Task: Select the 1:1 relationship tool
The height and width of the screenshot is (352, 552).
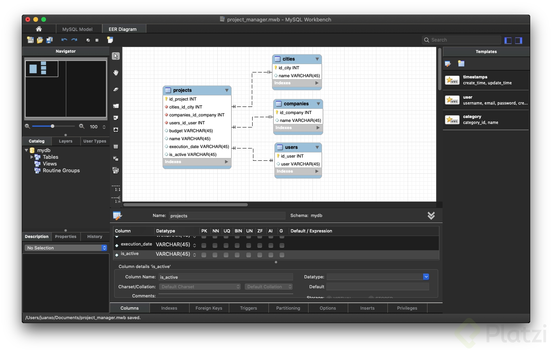Action: (116, 188)
